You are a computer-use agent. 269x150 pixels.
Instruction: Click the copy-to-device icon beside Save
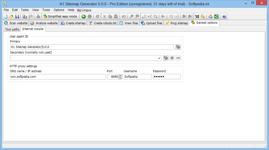point(25,16)
